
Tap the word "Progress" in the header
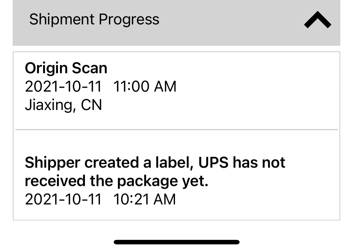click(x=129, y=20)
